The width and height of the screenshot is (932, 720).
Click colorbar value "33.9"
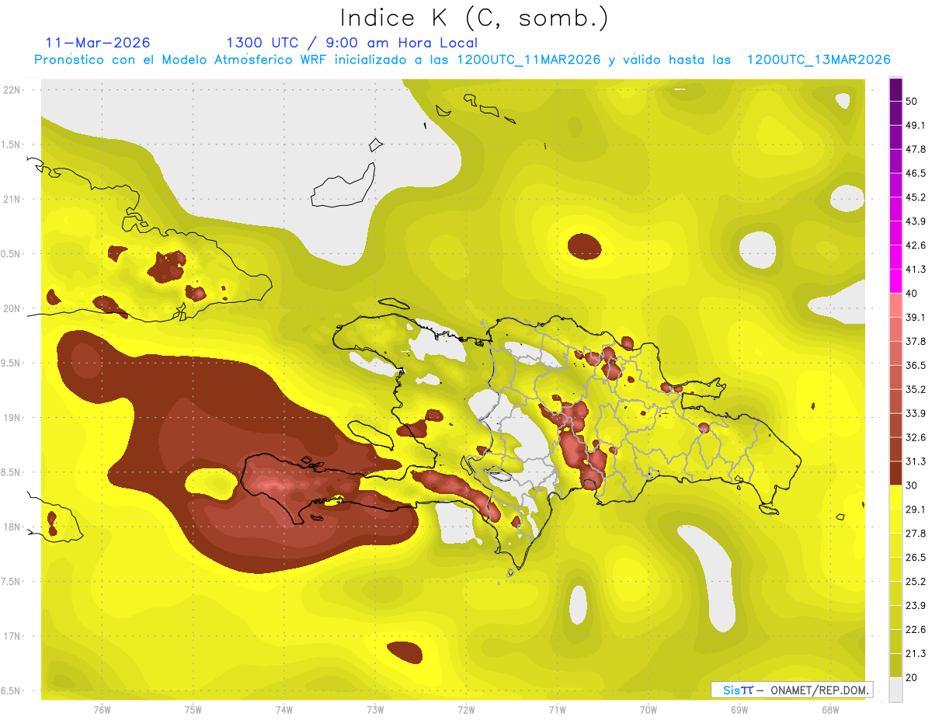coord(916,413)
